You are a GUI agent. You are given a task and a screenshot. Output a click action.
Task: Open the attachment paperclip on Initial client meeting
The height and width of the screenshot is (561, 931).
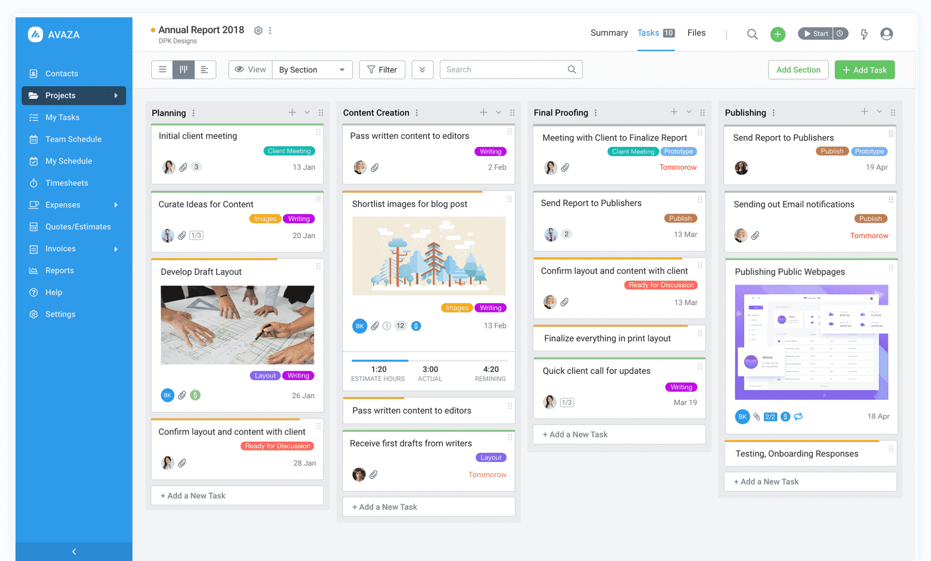click(184, 167)
